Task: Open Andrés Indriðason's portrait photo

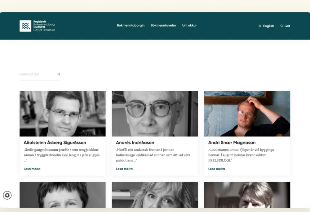Action: point(155,114)
